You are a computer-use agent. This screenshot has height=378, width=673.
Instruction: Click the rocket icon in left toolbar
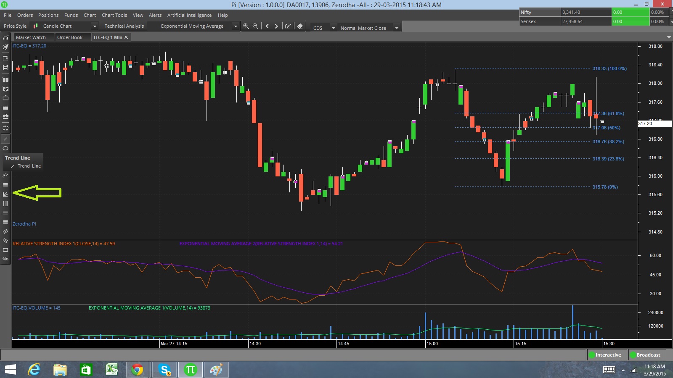pyautogui.click(x=5, y=47)
